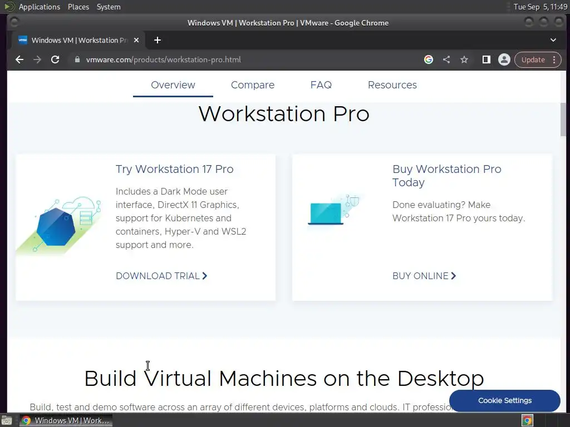Screen dimensions: 570x427
Task: Switch to the Compare tab
Action: (253, 85)
